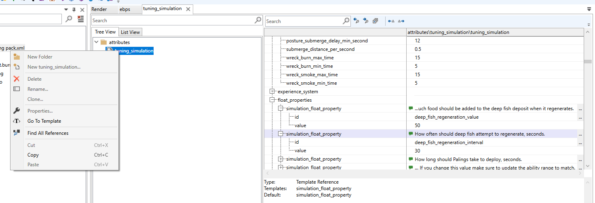Choose Go To Template from context menu
595x203 pixels.
pos(44,121)
